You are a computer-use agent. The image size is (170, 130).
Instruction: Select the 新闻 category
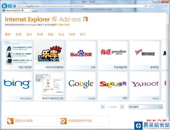pos(40,34)
